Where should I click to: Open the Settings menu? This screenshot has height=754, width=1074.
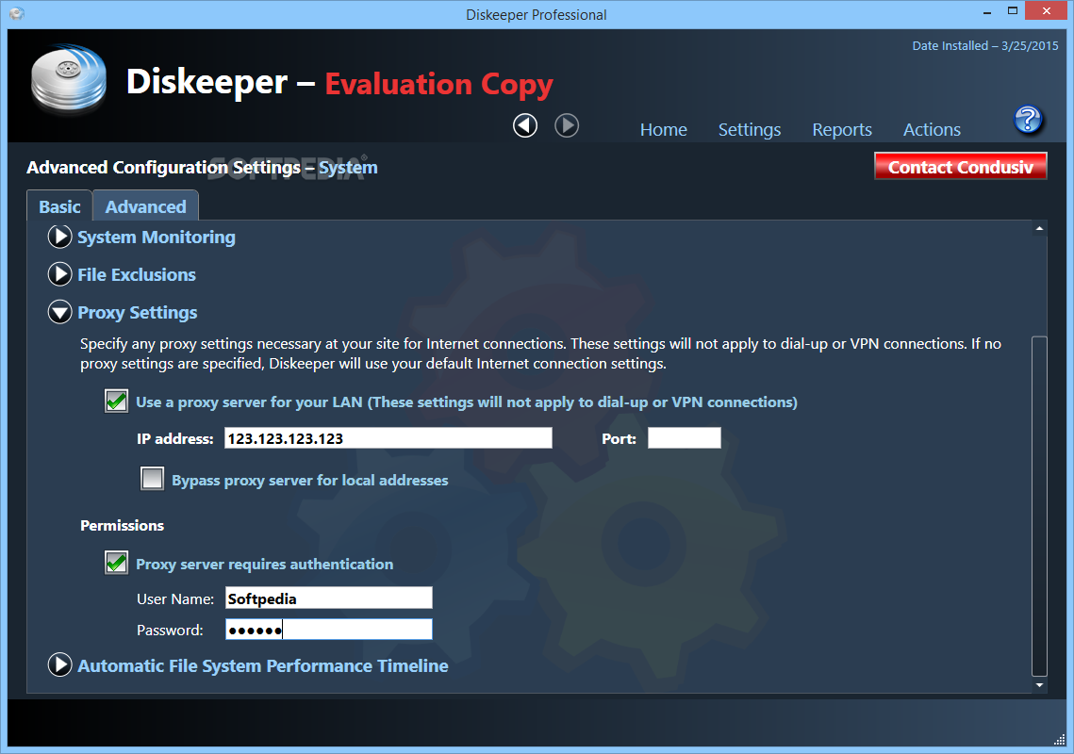(x=750, y=129)
